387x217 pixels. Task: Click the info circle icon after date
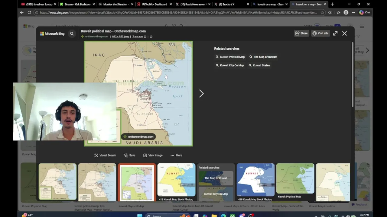(151, 37)
